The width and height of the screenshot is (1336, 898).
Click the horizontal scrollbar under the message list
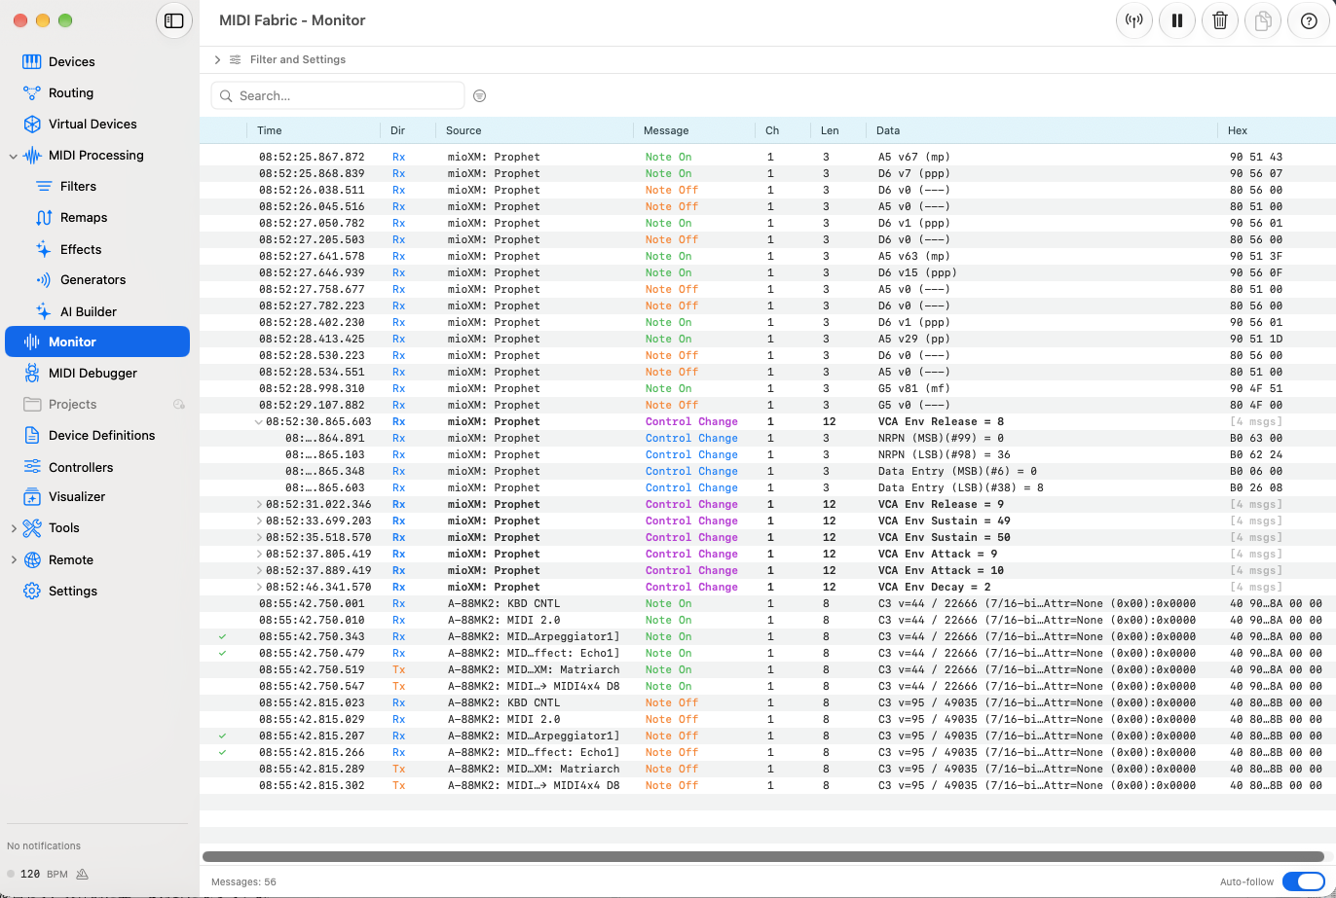pyautogui.click(x=763, y=856)
